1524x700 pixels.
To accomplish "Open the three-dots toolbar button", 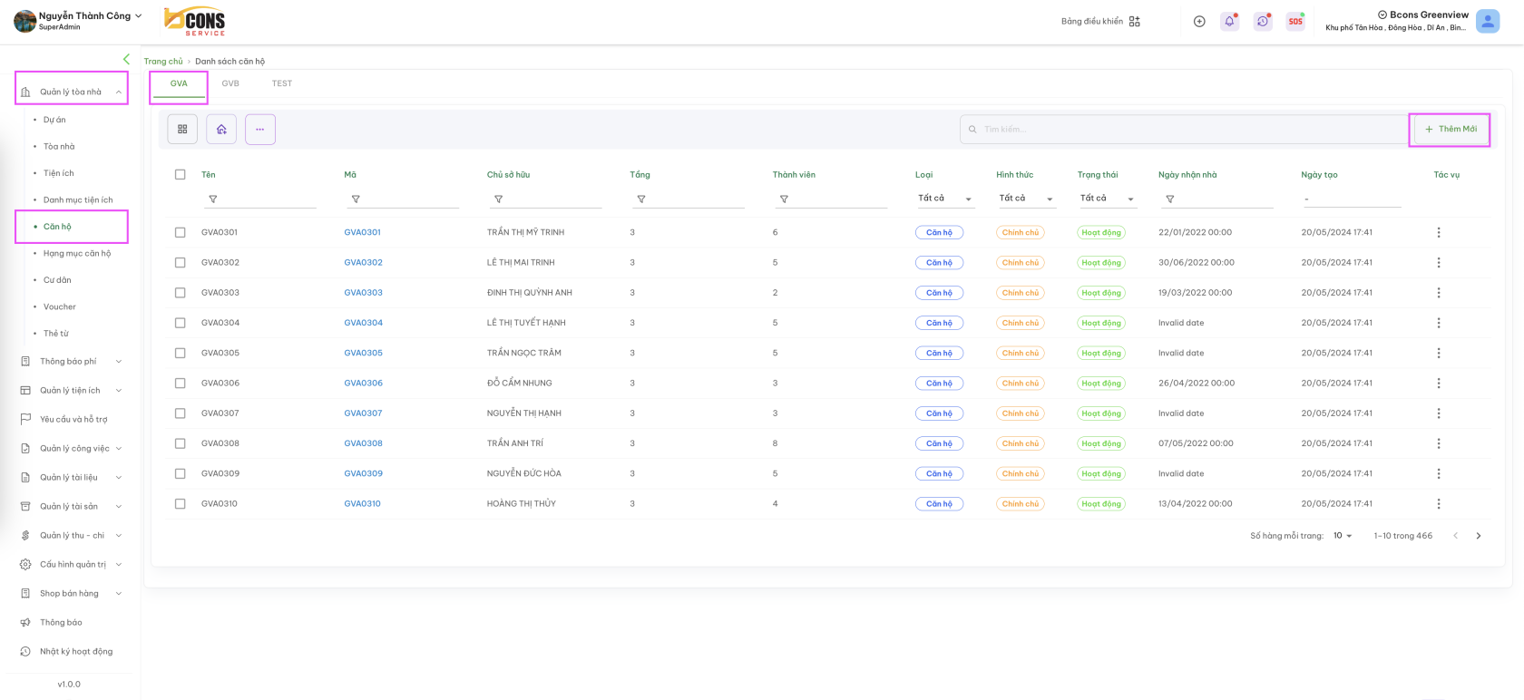I will point(260,129).
